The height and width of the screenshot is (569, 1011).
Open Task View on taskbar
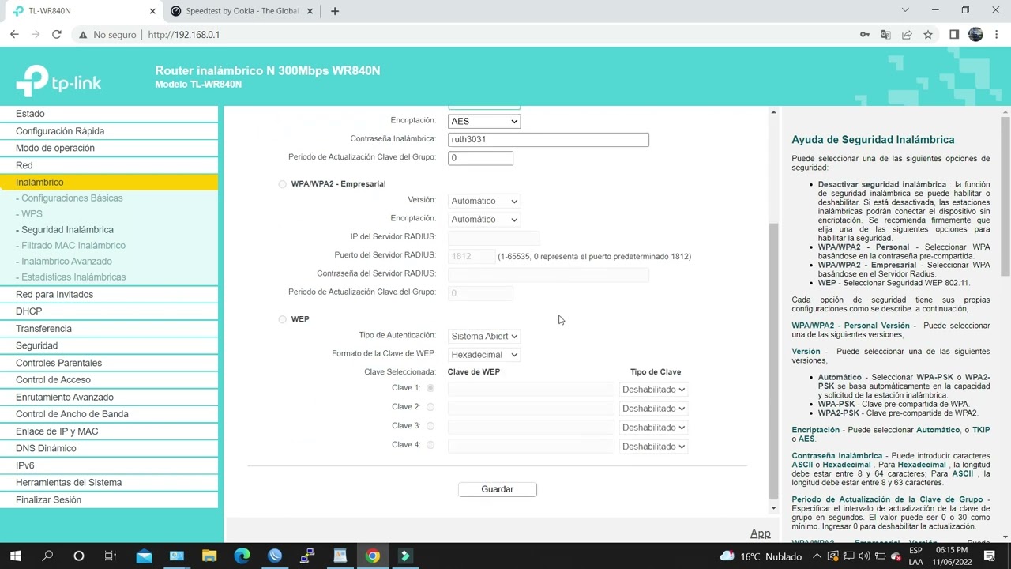click(111, 556)
